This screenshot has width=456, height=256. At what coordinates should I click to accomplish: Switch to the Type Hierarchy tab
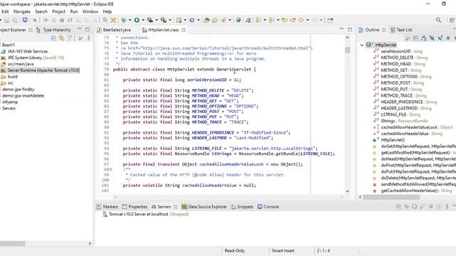pos(54,30)
